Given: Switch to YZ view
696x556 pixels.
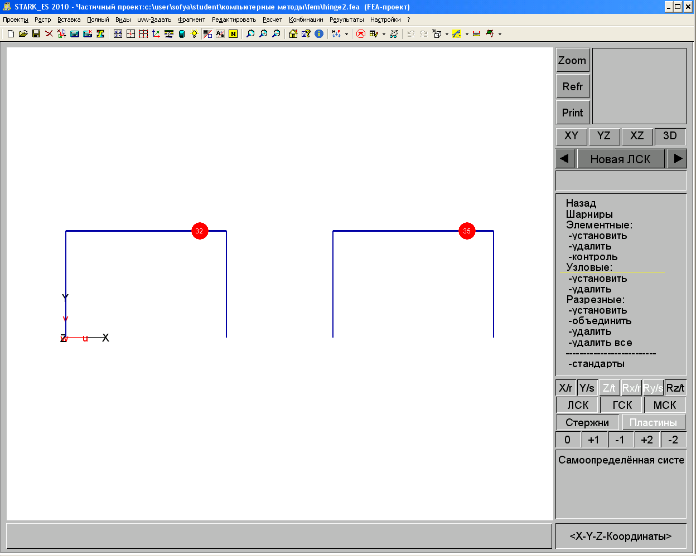Looking at the screenshot, I should pos(604,136).
